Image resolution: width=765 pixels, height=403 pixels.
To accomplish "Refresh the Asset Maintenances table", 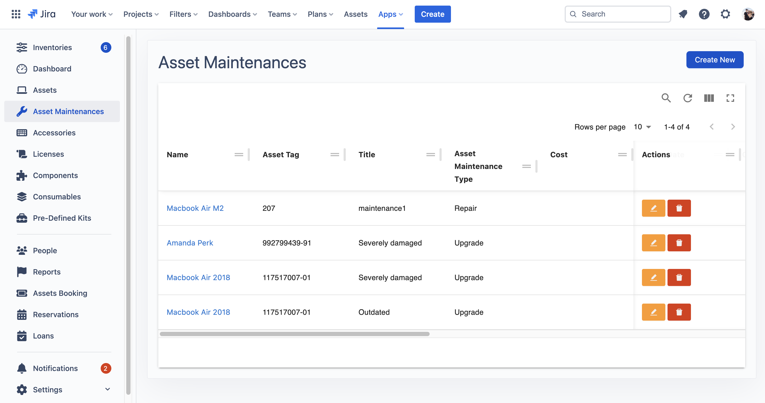I will tap(687, 98).
